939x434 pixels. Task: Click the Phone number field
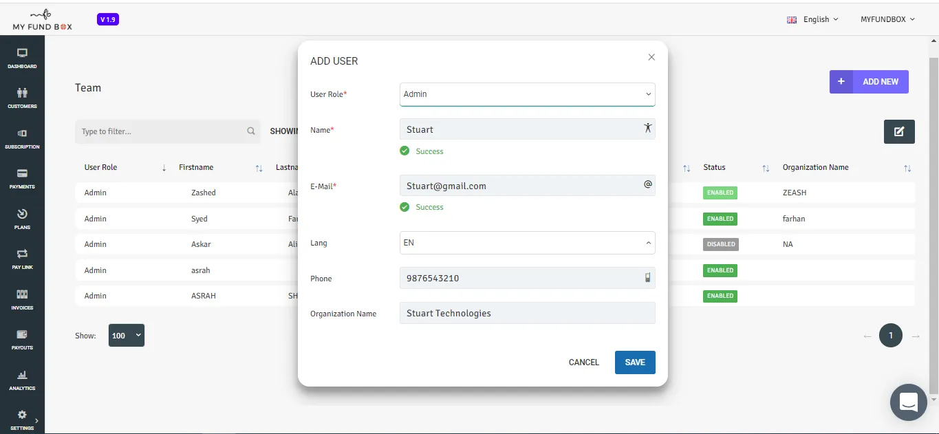527,278
